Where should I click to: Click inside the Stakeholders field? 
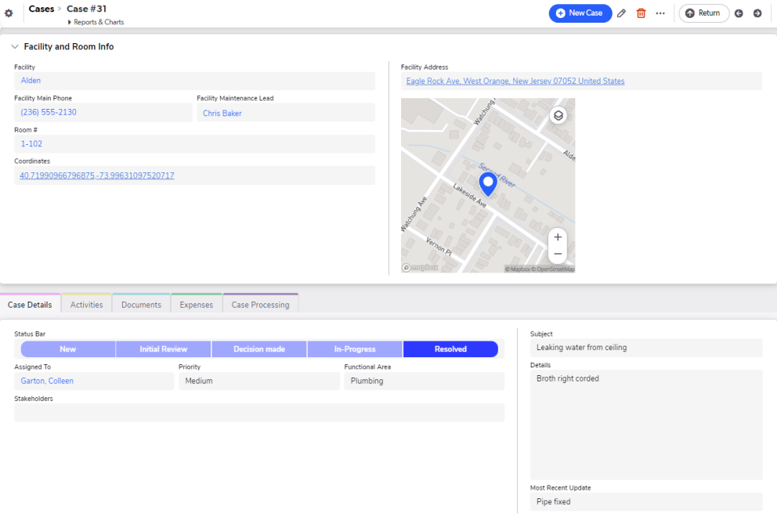tap(258, 412)
